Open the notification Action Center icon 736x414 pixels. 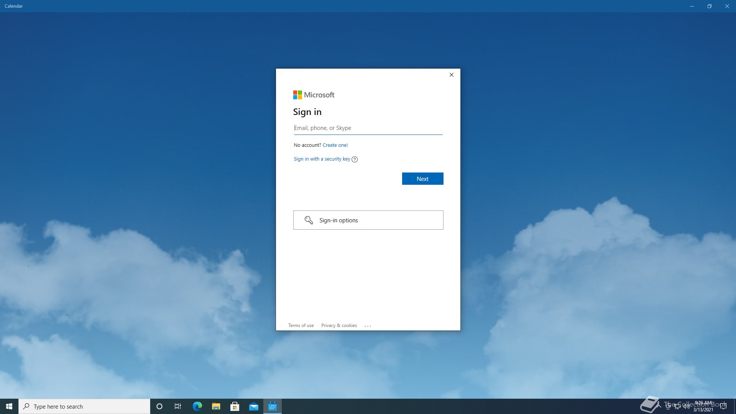click(x=723, y=406)
